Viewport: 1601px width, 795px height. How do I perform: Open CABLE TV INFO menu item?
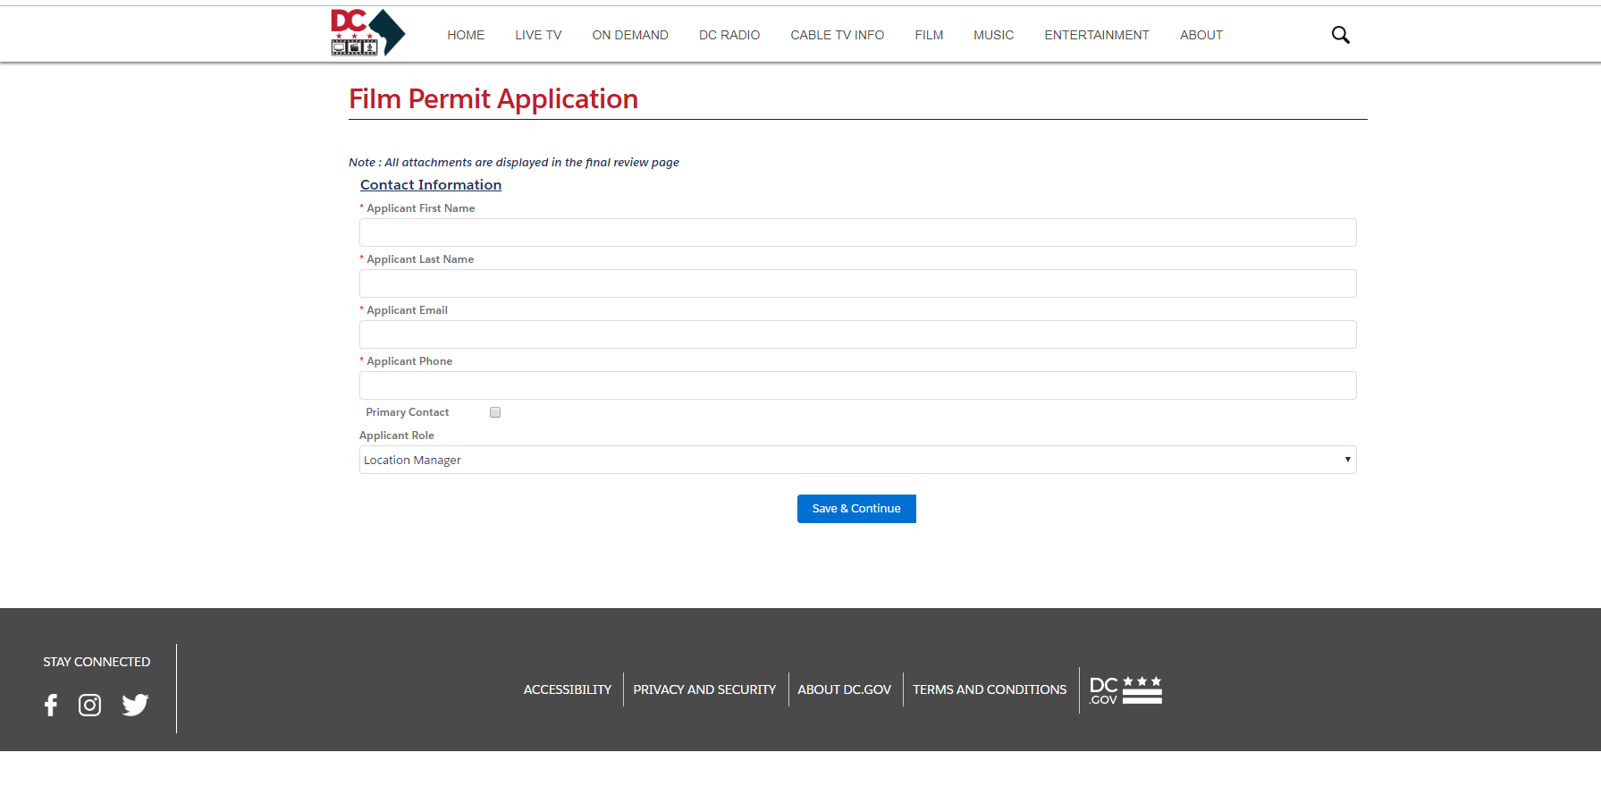837,35
